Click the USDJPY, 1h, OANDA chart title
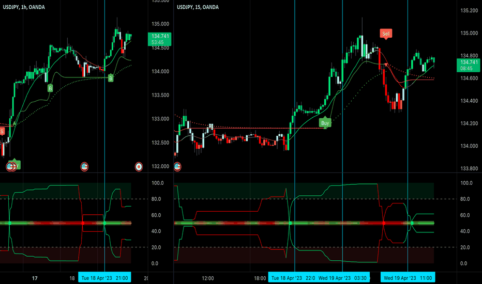Image resolution: width=482 pixels, height=284 pixels. click(24, 7)
